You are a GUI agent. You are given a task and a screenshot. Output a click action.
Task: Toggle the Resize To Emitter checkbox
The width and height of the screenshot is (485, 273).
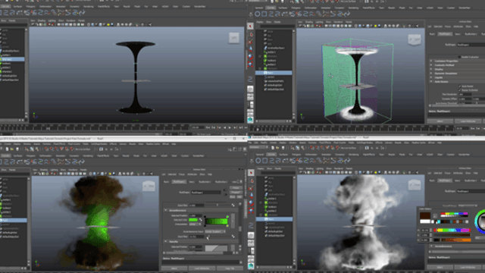coord(460,90)
